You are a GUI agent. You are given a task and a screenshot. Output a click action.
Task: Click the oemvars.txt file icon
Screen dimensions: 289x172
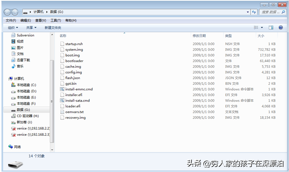(62, 112)
